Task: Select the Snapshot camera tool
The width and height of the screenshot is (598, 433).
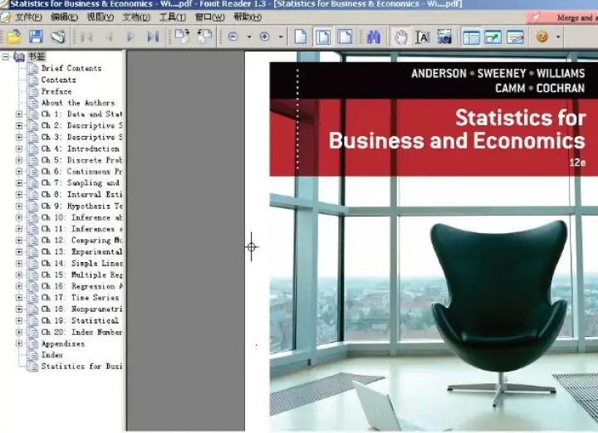Action: pos(444,37)
